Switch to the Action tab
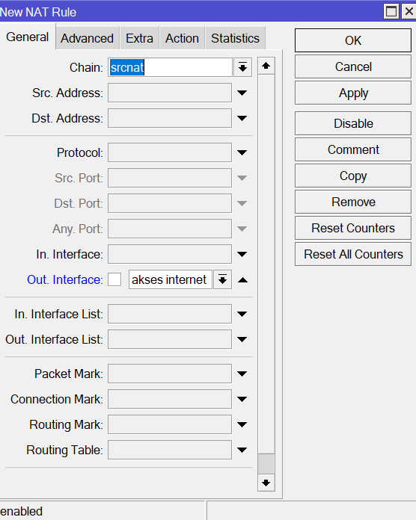The image size is (416, 520). tap(182, 38)
